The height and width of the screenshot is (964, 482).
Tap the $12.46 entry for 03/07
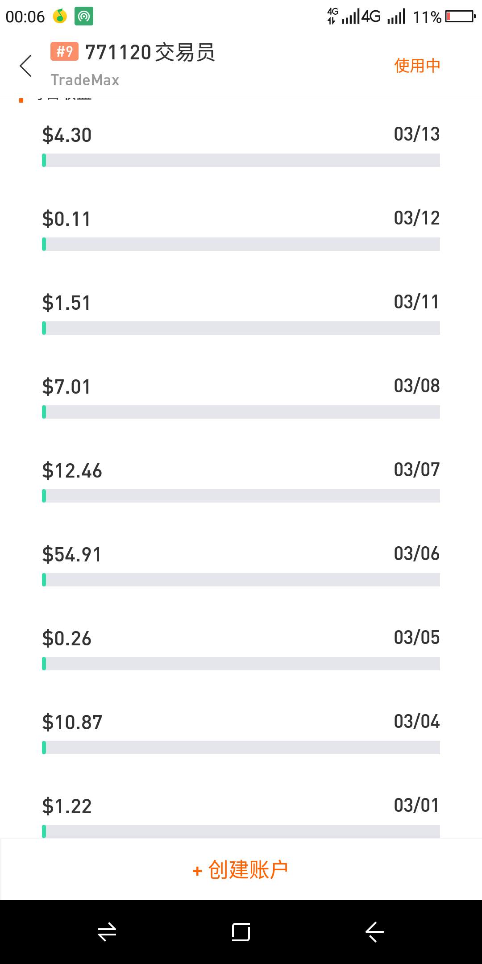click(x=72, y=471)
